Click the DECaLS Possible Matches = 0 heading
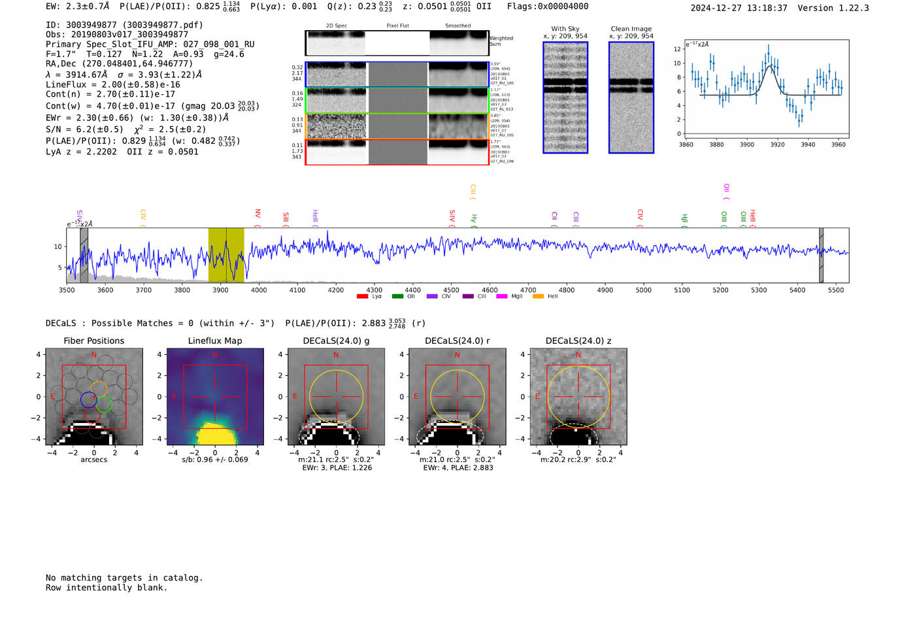Image resolution: width=915 pixels, height=623 pixels. coord(160,324)
